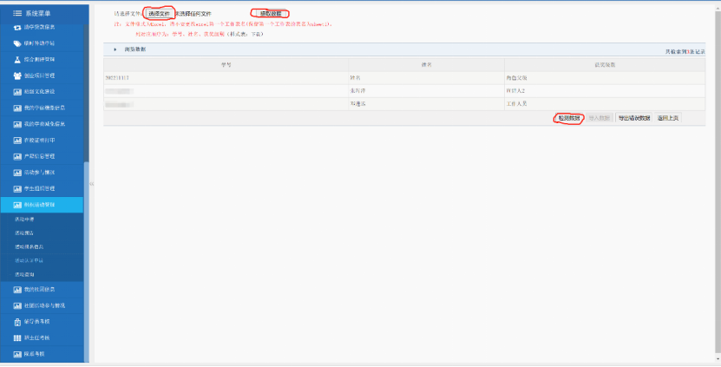Collapse the sidebar with the double-arrow handle
This screenshot has height=367, width=721.
(x=91, y=185)
